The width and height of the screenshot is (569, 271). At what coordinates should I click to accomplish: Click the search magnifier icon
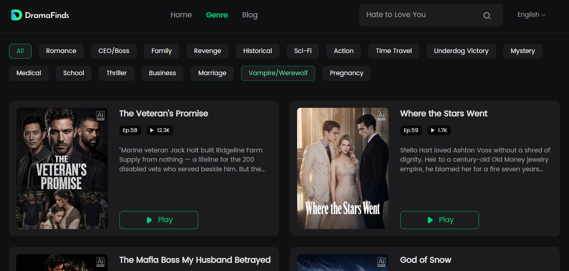487,16
